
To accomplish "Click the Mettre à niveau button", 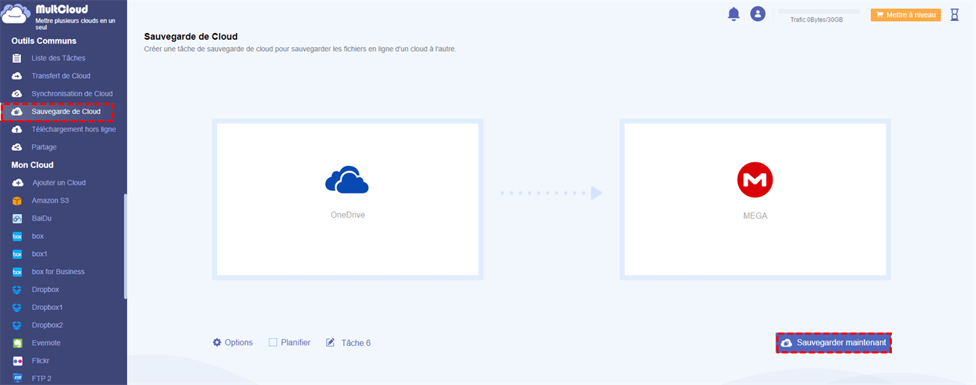I will tap(905, 14).
